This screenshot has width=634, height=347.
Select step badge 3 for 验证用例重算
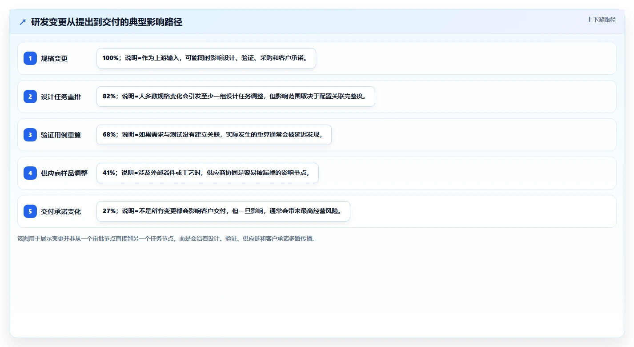tap(30, 135)
